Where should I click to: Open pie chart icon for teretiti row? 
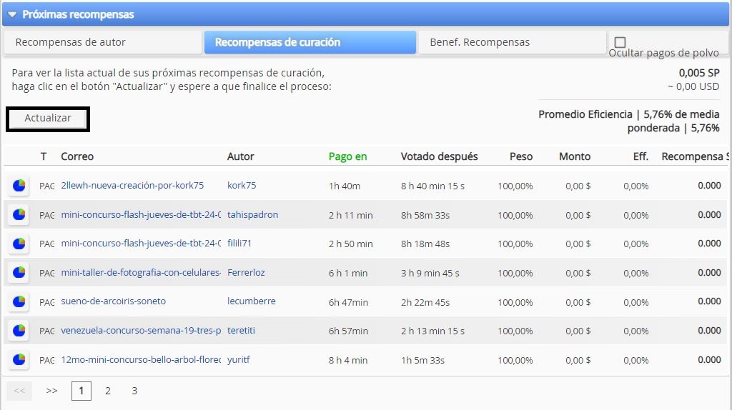tap(19, 330)
